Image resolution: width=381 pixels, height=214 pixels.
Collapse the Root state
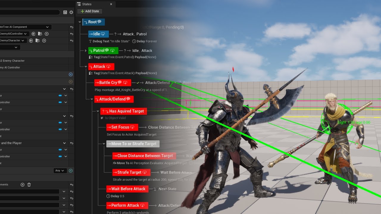click(80, 22)
